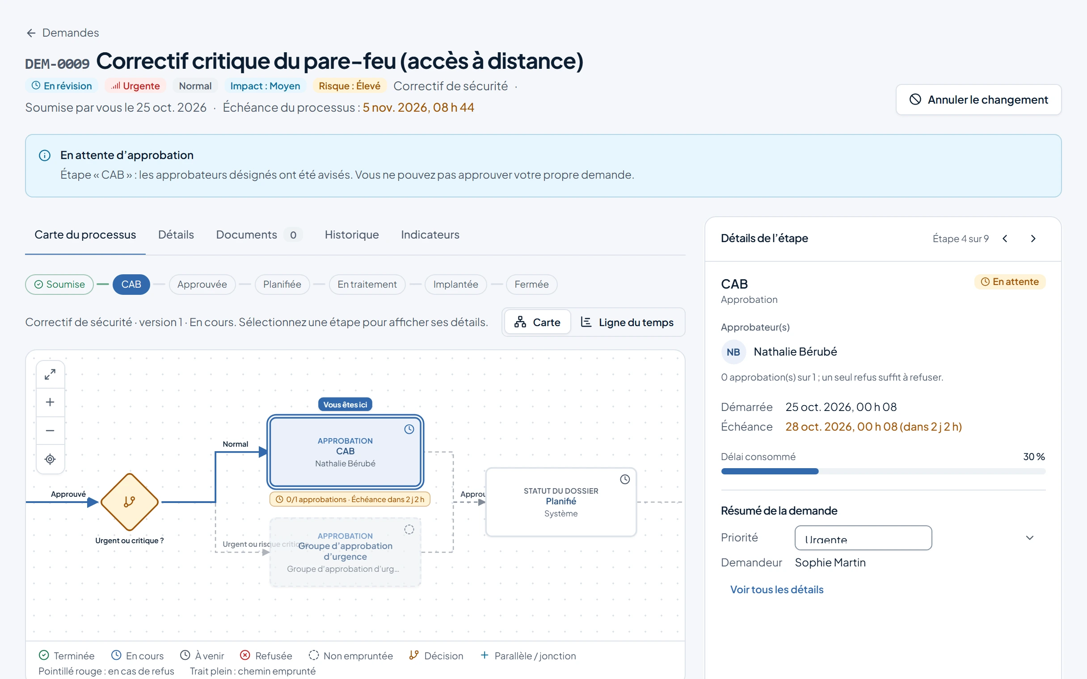Go to previous step in details panel
The height and width of the screenshot is (679, 1087).
1005,239
